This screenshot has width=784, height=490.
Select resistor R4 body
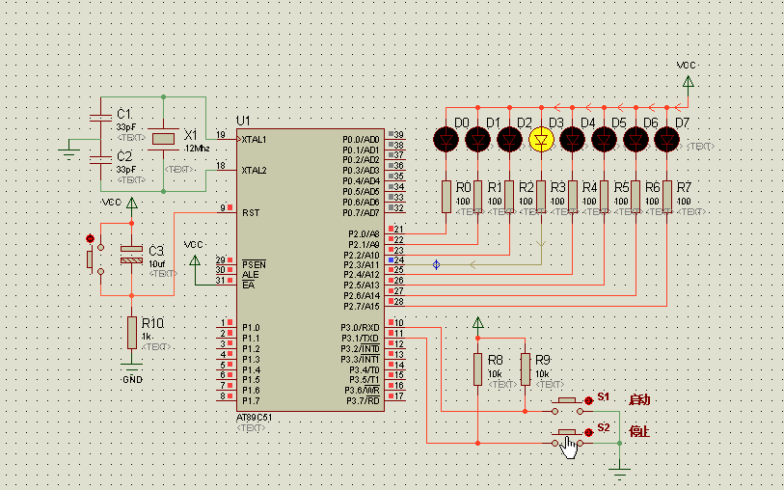coord(573,197)
